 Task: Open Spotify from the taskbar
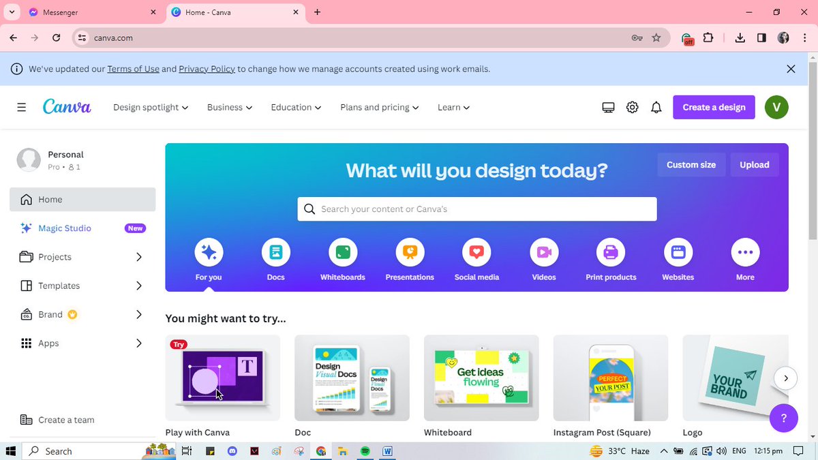tap(365, 451)
